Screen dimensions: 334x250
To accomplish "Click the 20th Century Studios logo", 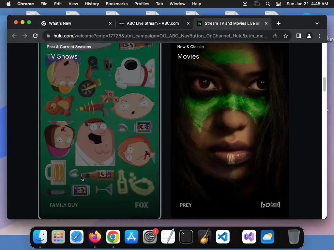I will pos(270,205).
